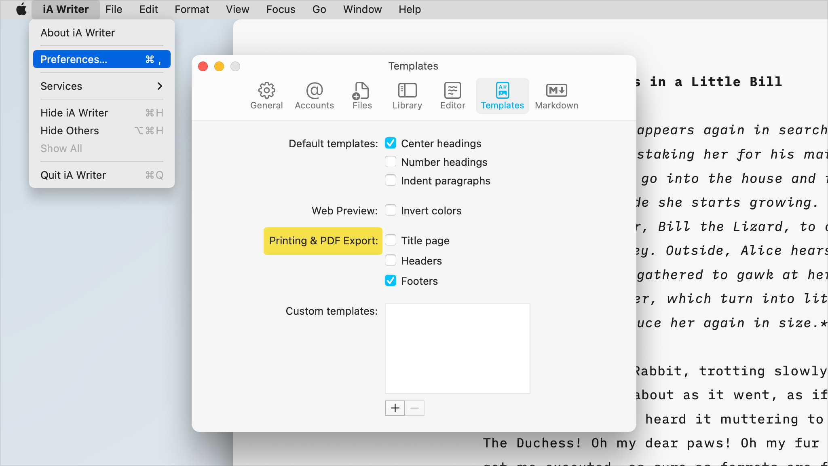Select the Templates preferences pane
Image resolution: width=828 pixels, height=466 pixels.
tap(502, 96)
